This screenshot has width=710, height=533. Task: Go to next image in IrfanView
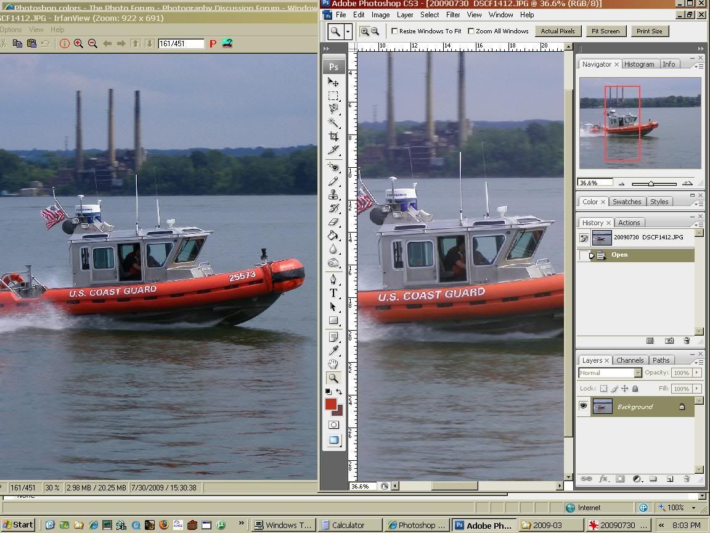tap(121, 44)
